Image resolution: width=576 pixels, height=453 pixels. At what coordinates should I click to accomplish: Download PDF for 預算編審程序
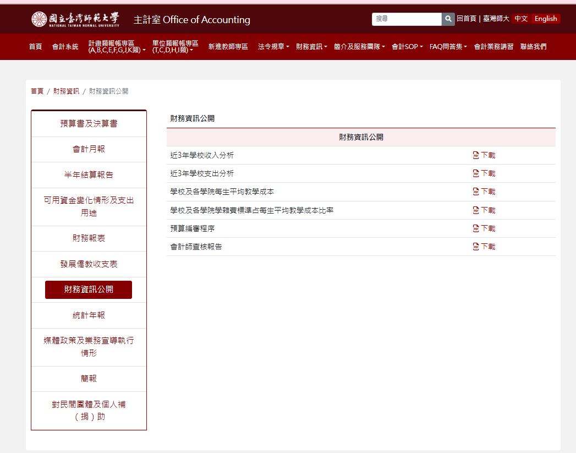pos(484,228)
